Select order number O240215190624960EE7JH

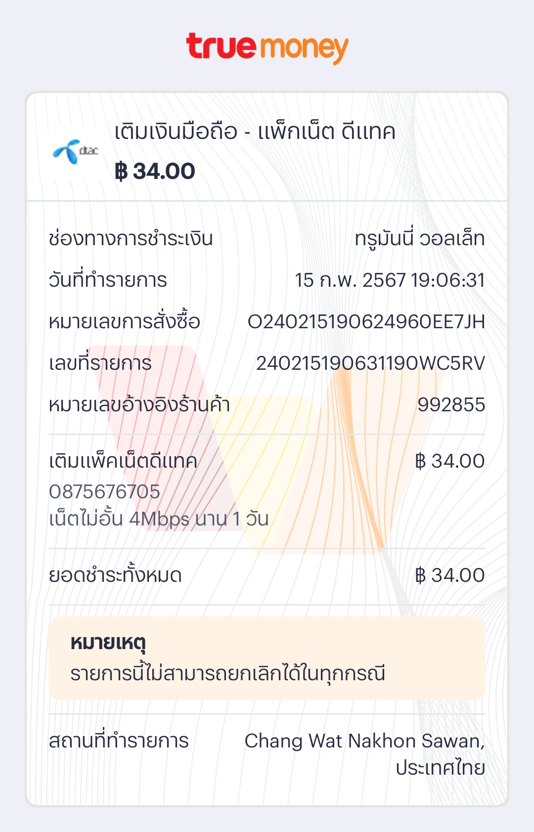point(366,322)
